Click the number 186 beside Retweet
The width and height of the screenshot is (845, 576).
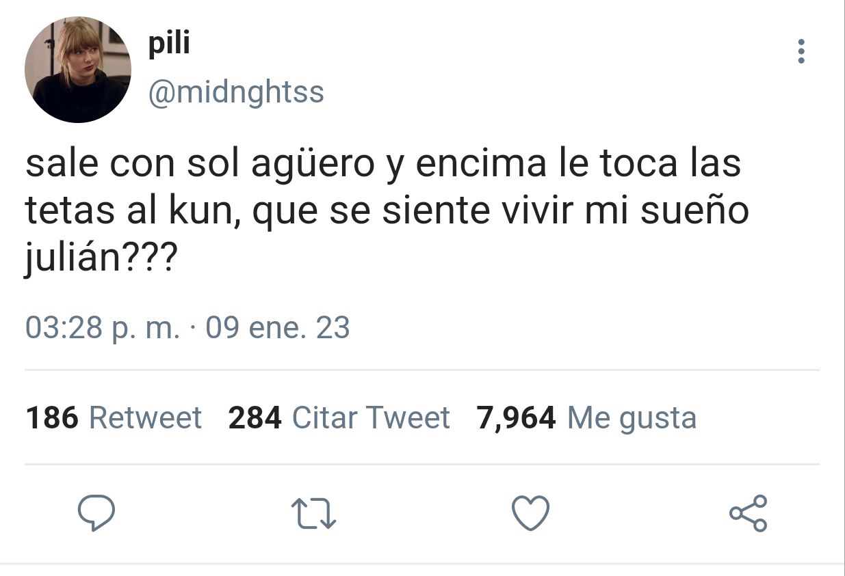point(53,417)
